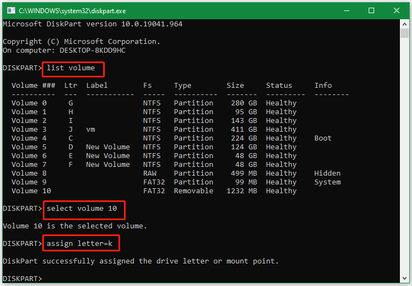This screenshot has height=286, width=412.
Task: Click 'New Volume' label of Volume 7
Action: click(108, 165)
